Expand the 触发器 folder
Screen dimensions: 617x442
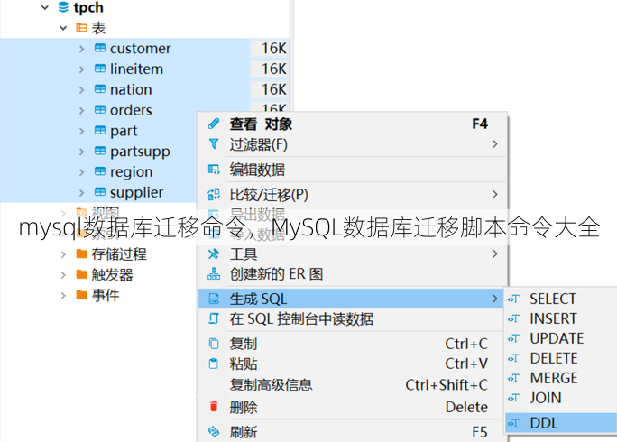[x=63, y=275]
